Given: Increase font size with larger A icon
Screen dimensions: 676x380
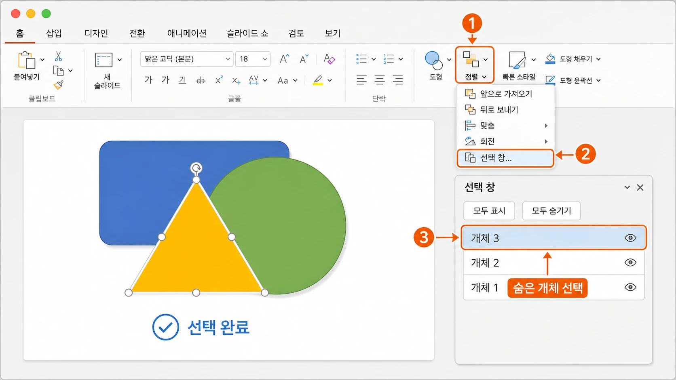Looking at the screenshot, I should coord(284,59).
